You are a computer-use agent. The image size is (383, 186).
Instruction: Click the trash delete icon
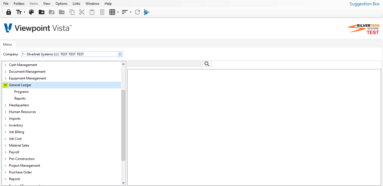click(x=102, y=12)
